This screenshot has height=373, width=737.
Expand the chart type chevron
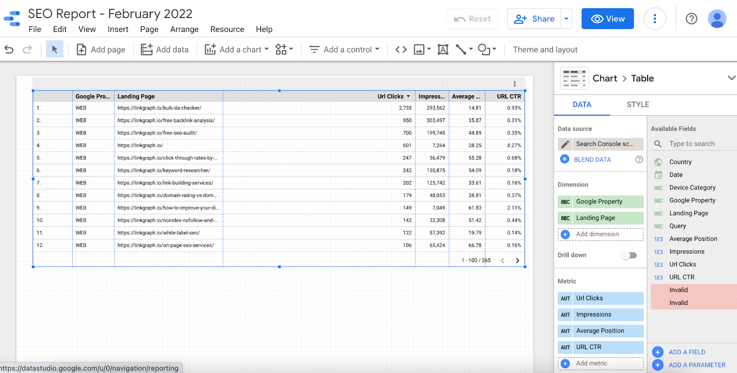click(x=731, y=78)
